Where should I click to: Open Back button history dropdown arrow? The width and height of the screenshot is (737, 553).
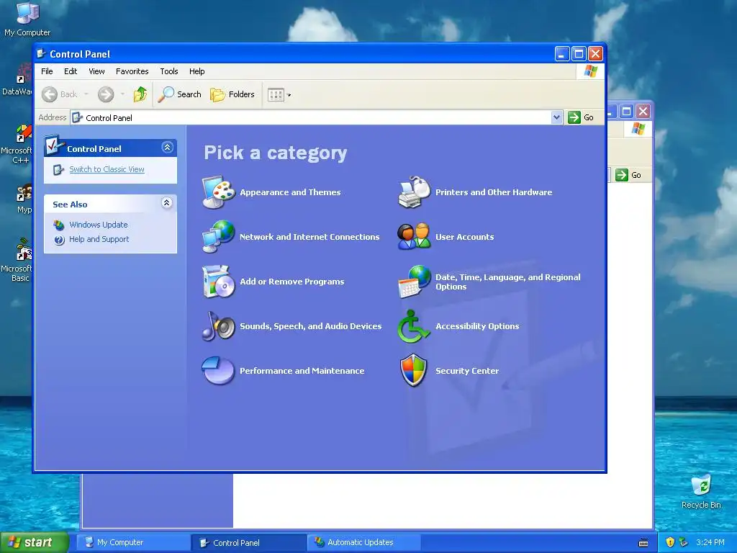point(86,94)
